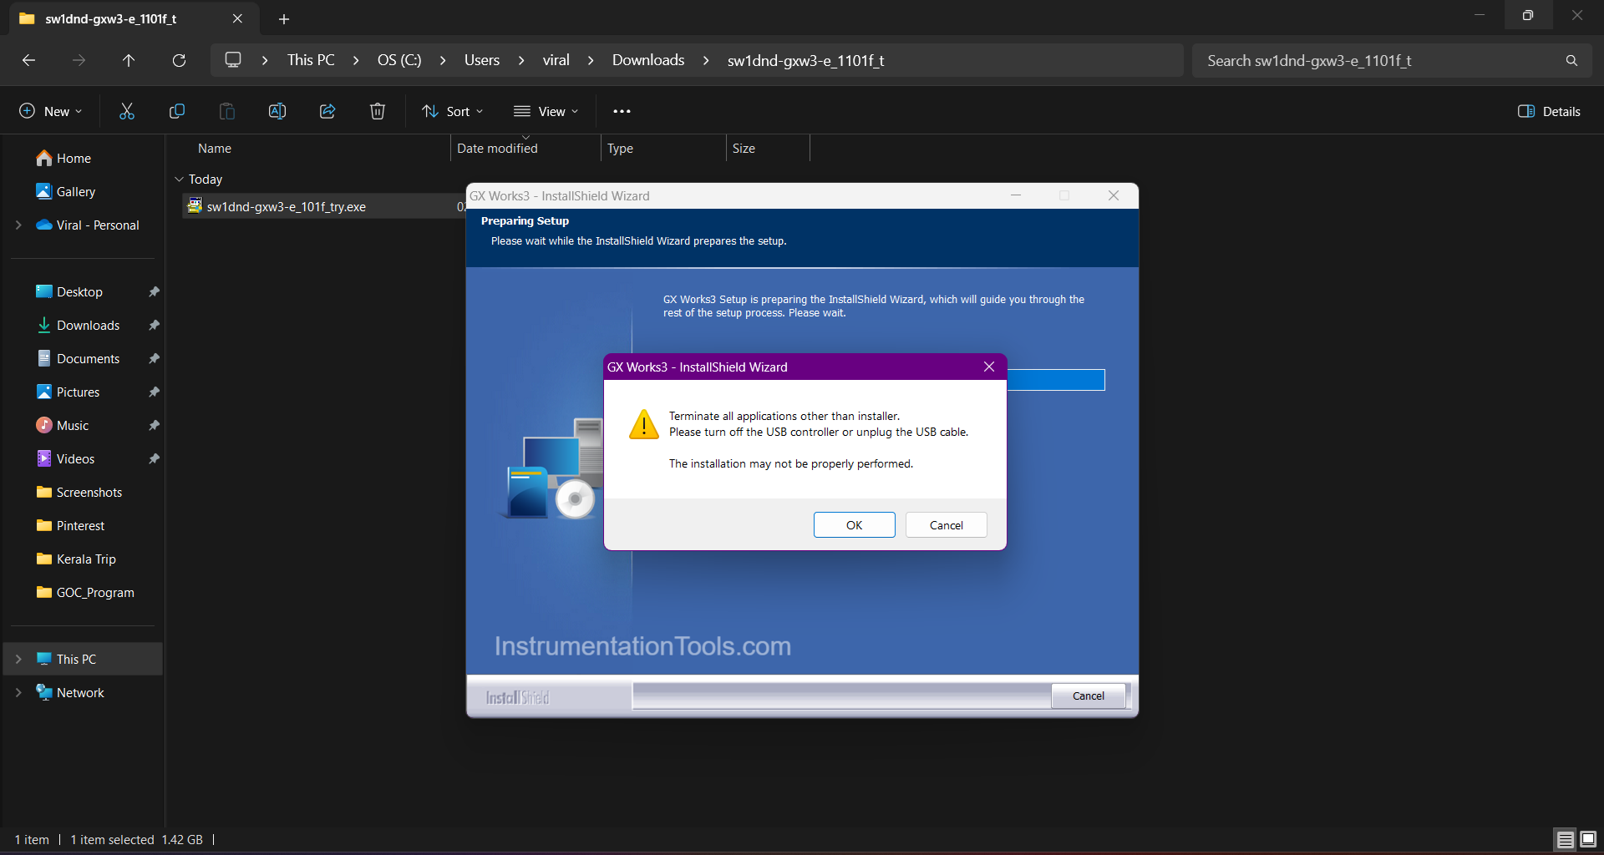Refresh the folder view
The image size is (1604, 855).
[179, 60]
